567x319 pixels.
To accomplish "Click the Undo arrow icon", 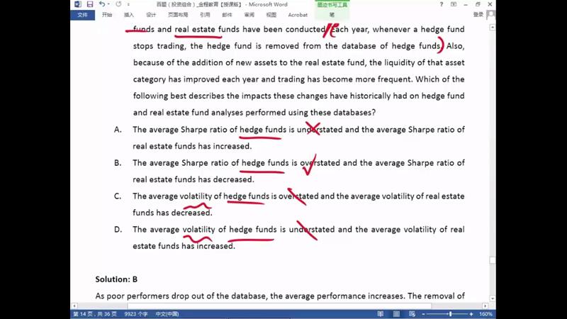I will click(x=101, y=4).
